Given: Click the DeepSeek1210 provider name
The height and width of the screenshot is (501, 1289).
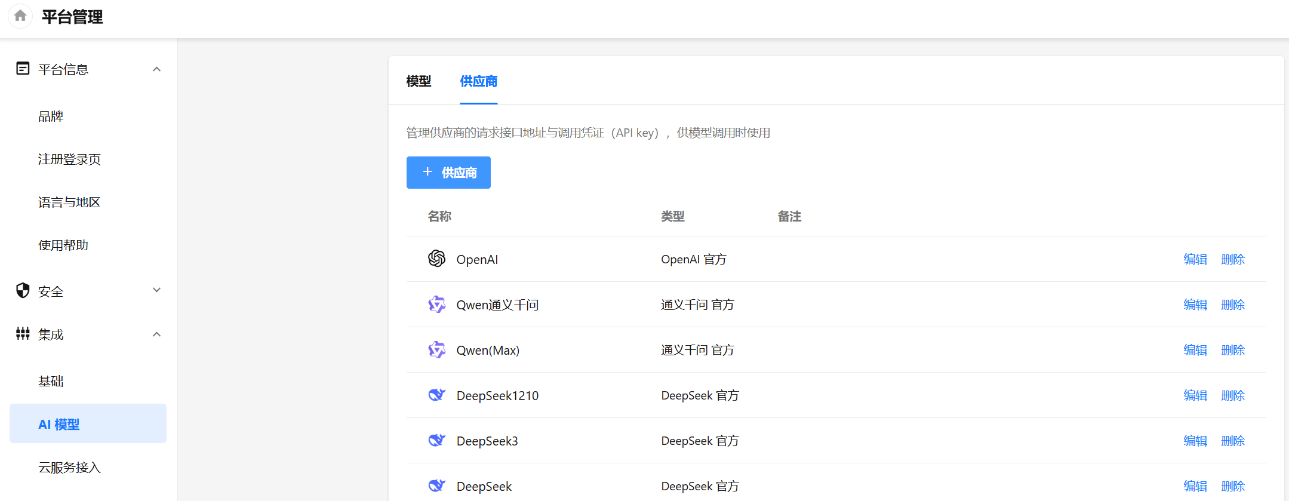Looking at the screenshot, I should (497, 395).
